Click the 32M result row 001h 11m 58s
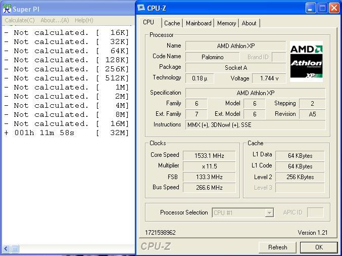Image resolution: width=342 pixels, height=256 pixels. click(67, 133)
